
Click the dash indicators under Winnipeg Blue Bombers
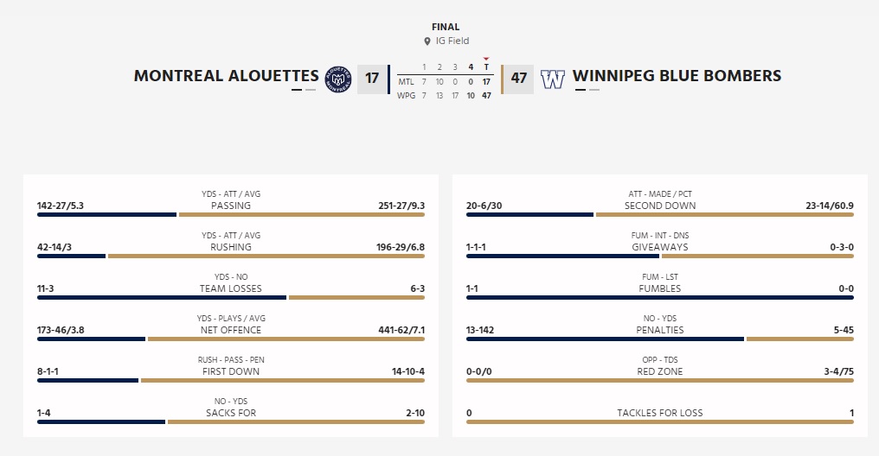tap(587, 90)
